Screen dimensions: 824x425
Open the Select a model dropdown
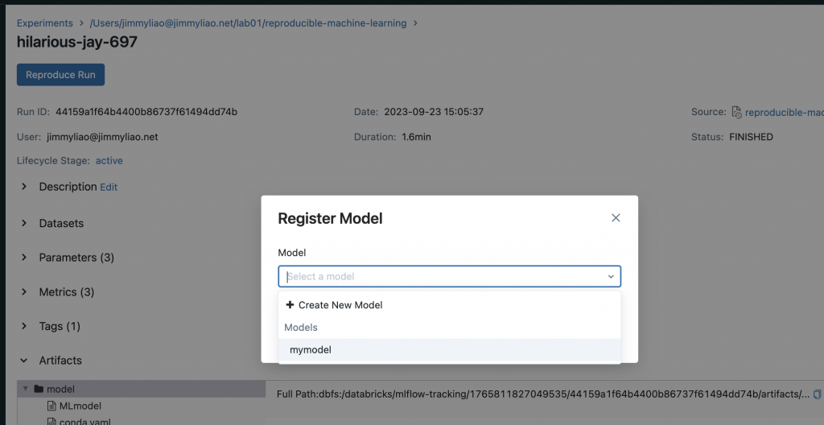449,276
